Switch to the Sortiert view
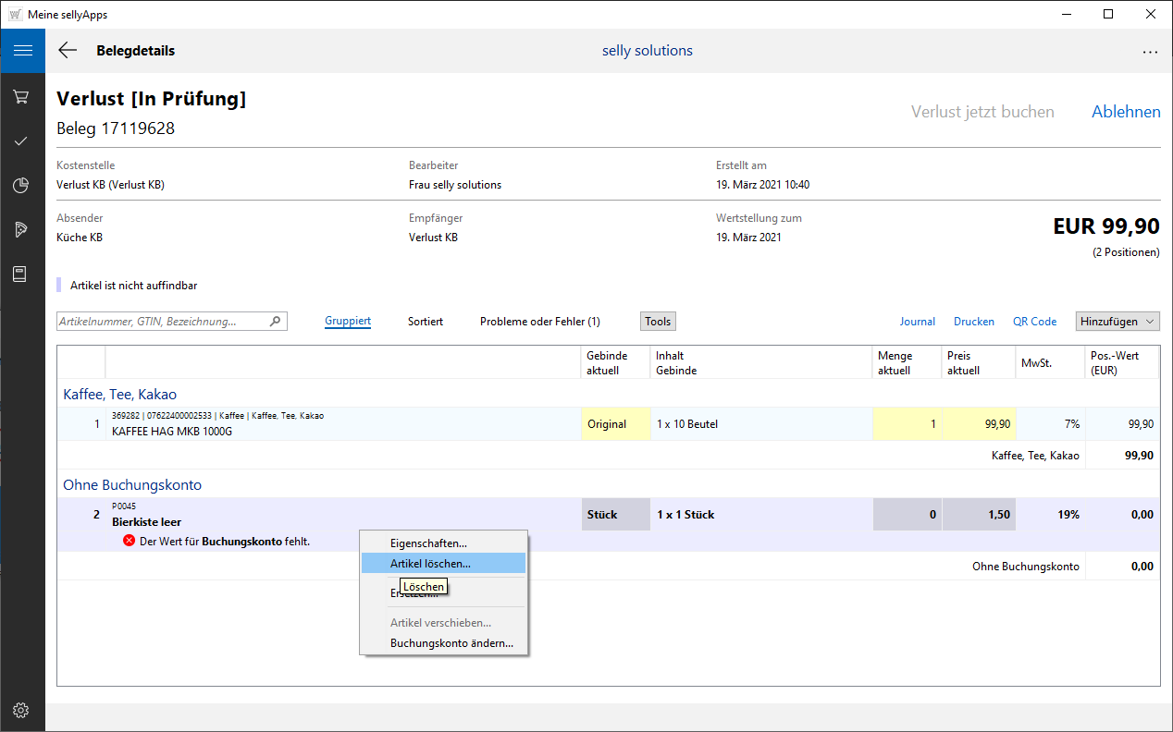Screen dimensions: 1173x732 425,322
